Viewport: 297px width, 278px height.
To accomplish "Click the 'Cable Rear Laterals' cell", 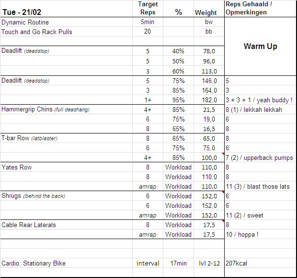I will [x=29, y=225].
